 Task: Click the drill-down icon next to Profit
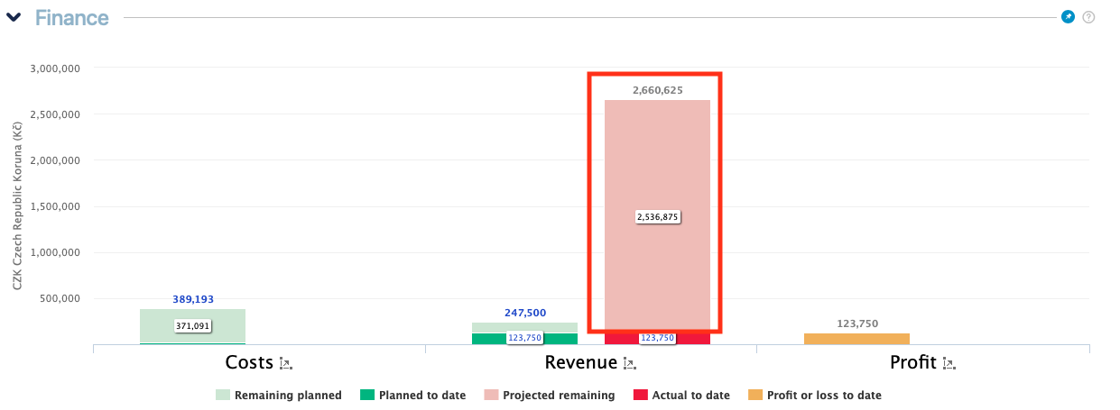point(949,364)
